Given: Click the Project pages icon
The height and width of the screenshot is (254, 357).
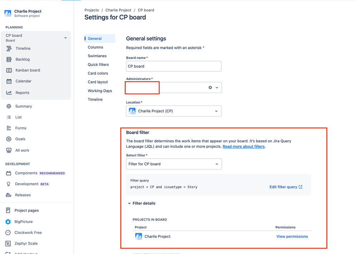Looking at the screenshot, I should 8,210.
